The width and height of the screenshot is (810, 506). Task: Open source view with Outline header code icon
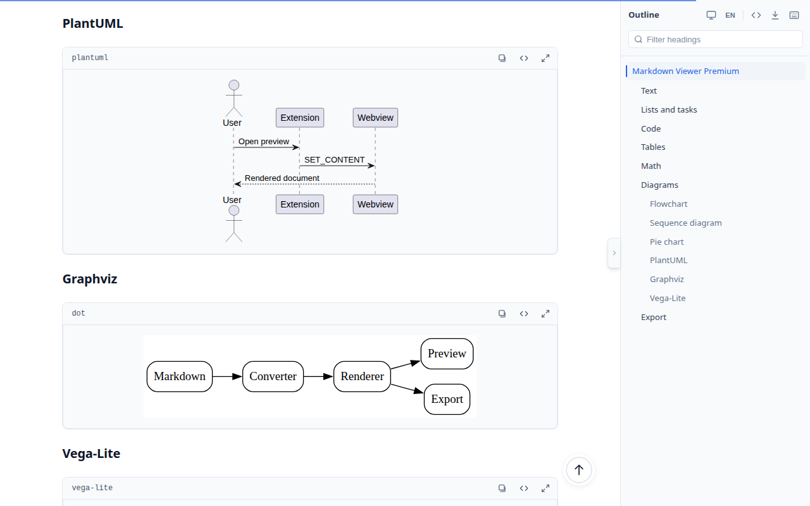pyautogui.click(x=756, y=15)
